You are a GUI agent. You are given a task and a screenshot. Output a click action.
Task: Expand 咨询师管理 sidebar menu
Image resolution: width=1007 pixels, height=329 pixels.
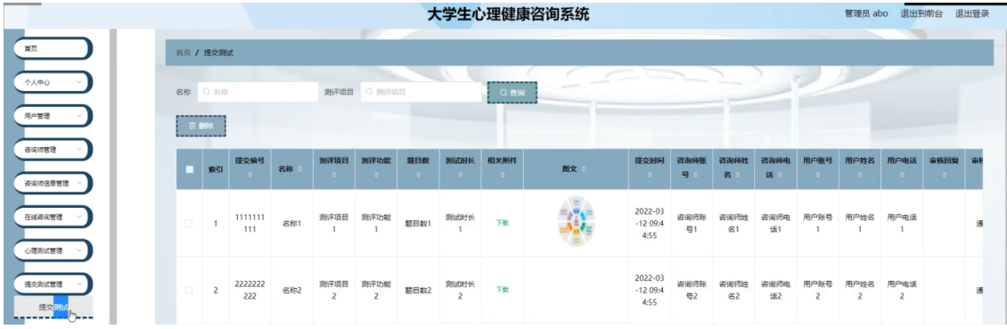click(53, 150)
